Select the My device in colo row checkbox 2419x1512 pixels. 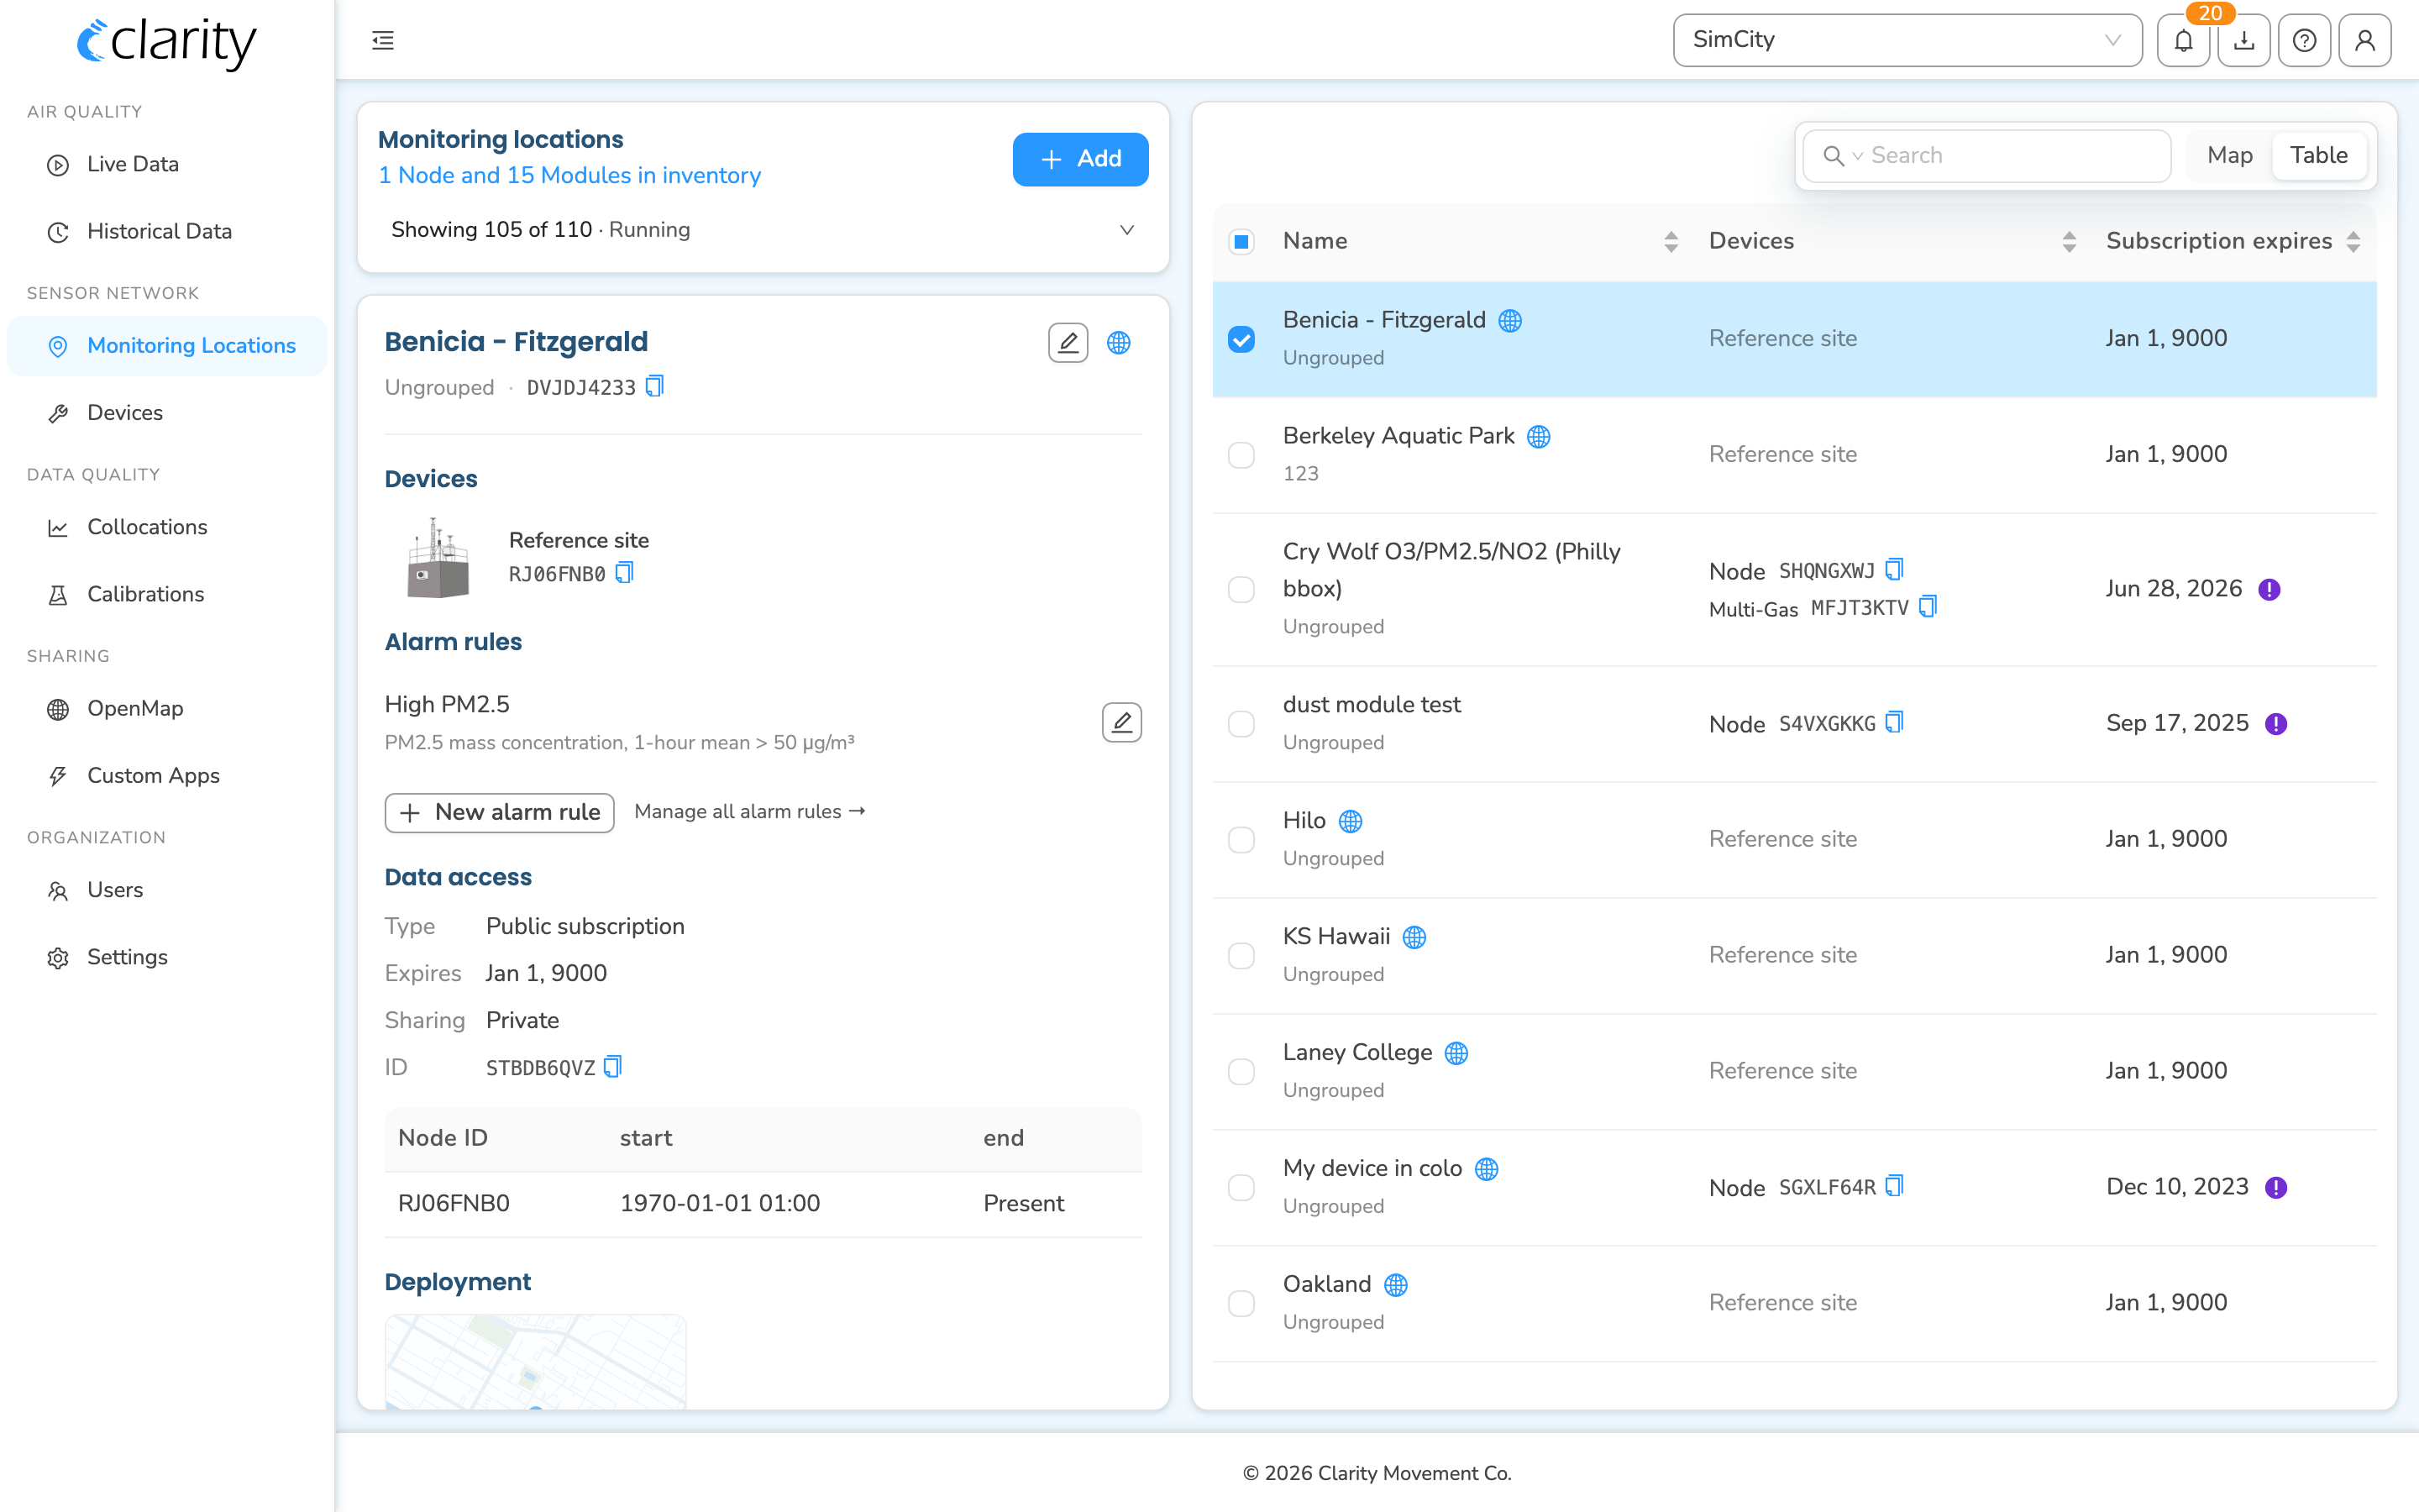click(1241, 1187)
